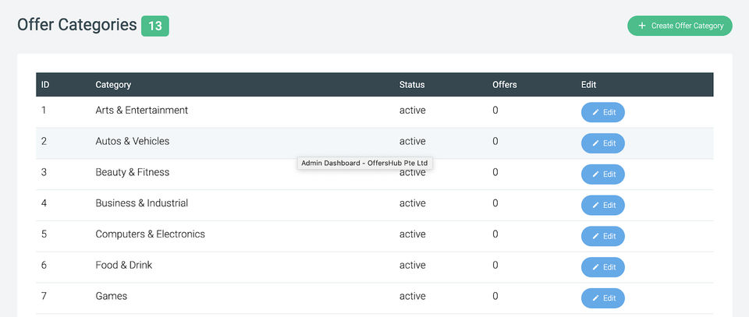The width and height of the screenshot is (749, 317).
Task: Click pencil icon for Business & Industrial row
Action: [x=595, y=206]
